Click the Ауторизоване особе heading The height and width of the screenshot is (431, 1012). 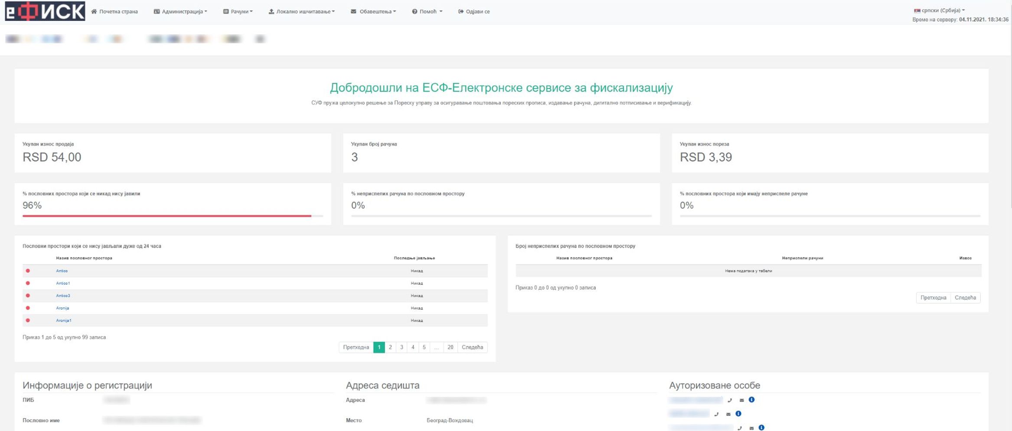coord(715,385)
